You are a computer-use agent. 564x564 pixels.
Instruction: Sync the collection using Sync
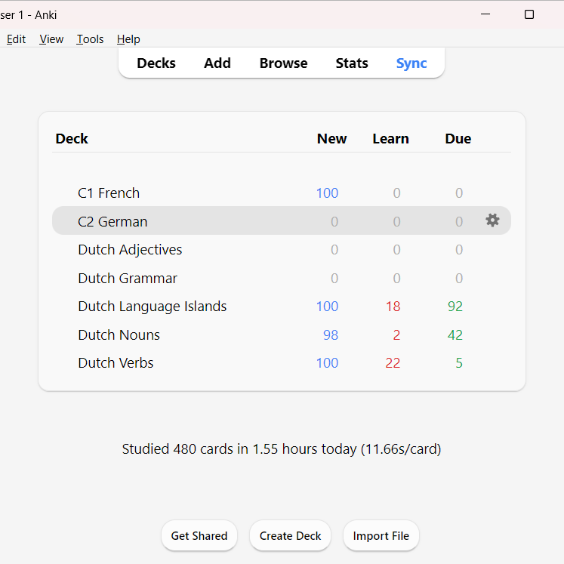[411, 63]
